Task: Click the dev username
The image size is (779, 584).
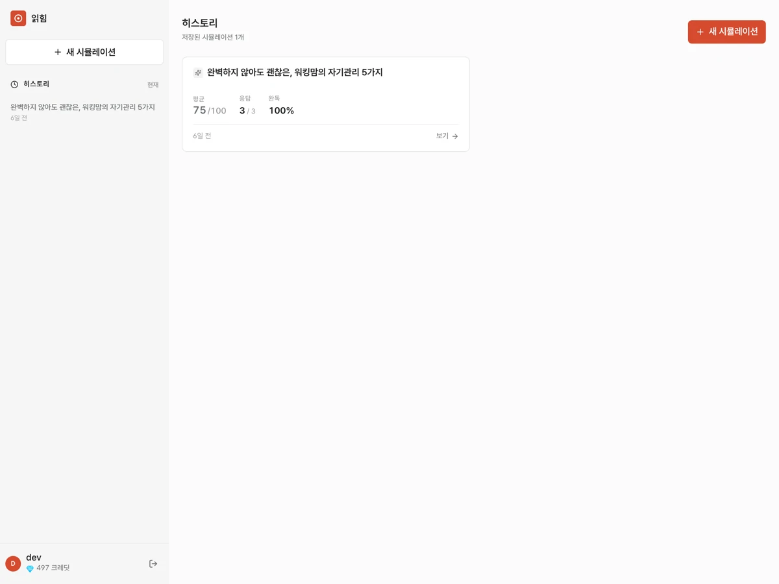Action: pos(34,557)
